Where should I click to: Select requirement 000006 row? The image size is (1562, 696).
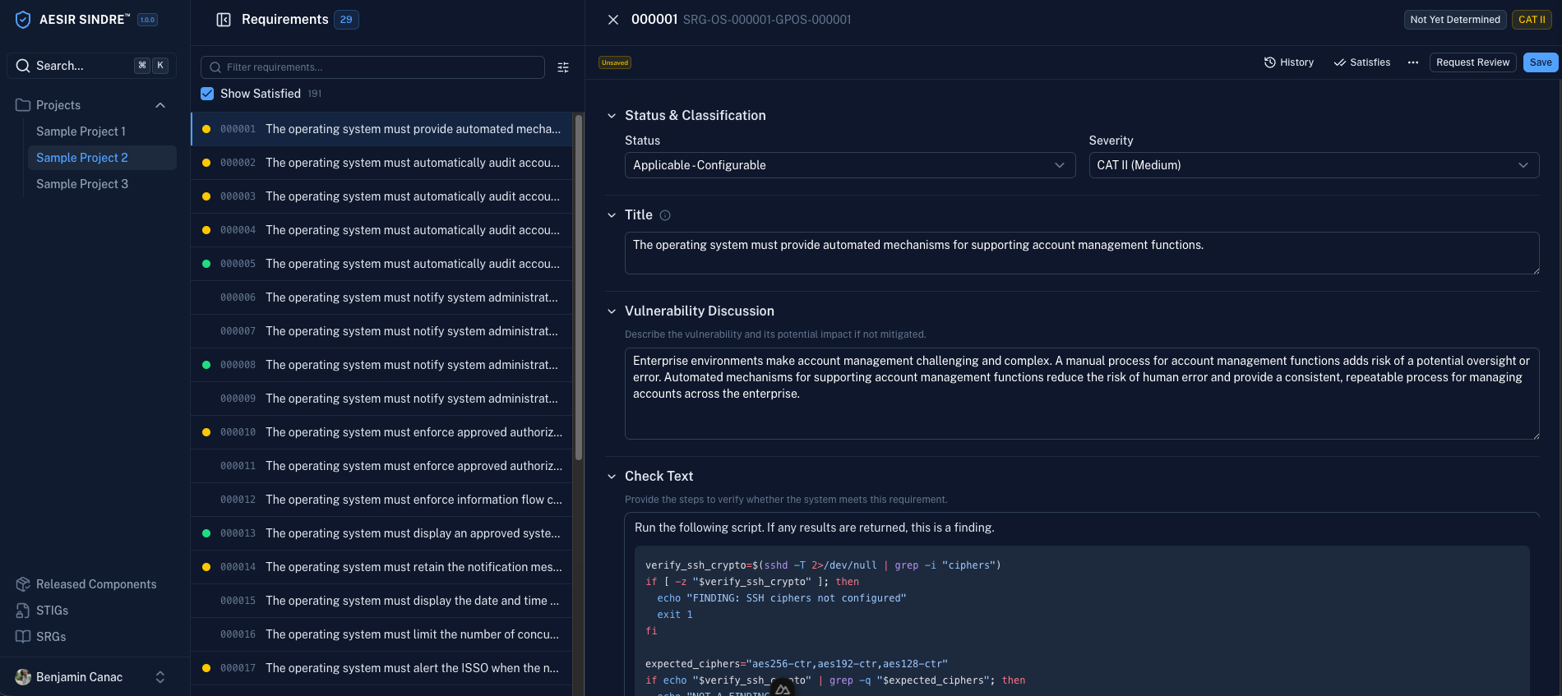381,297
